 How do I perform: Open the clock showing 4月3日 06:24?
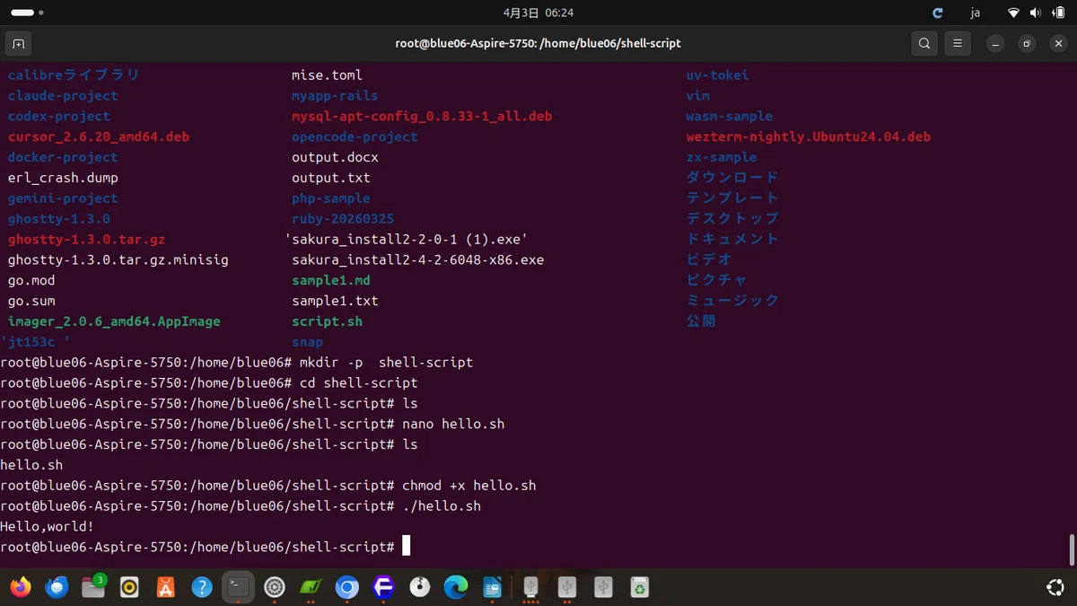click(538, 13)
